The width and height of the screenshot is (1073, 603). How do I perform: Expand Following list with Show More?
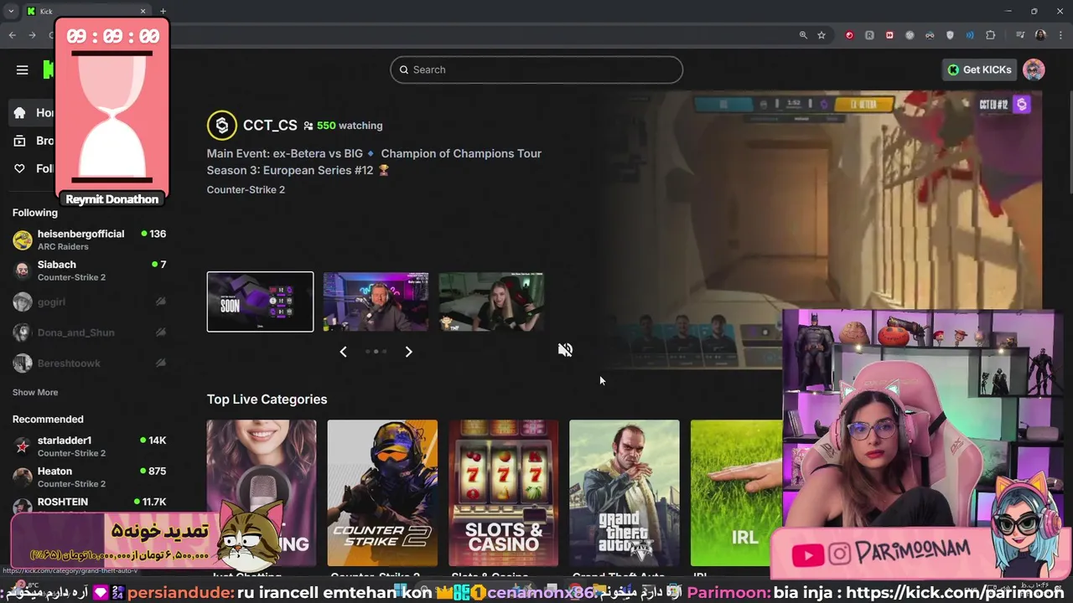(35, 392)
